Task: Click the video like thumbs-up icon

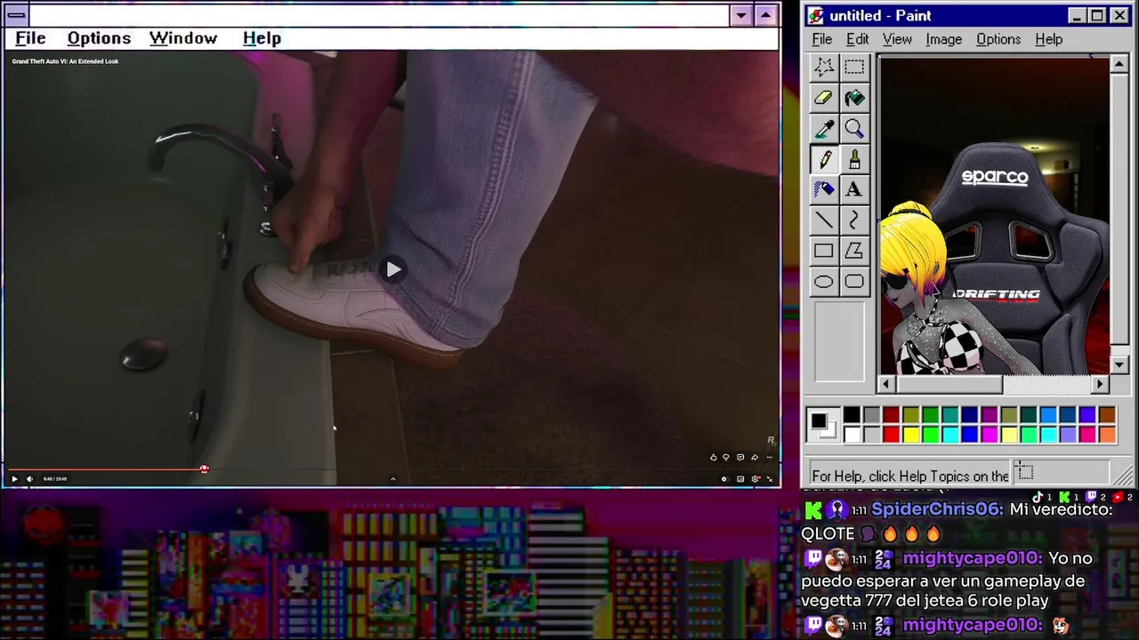Action: pyautogui.click(x=714, y=457)
